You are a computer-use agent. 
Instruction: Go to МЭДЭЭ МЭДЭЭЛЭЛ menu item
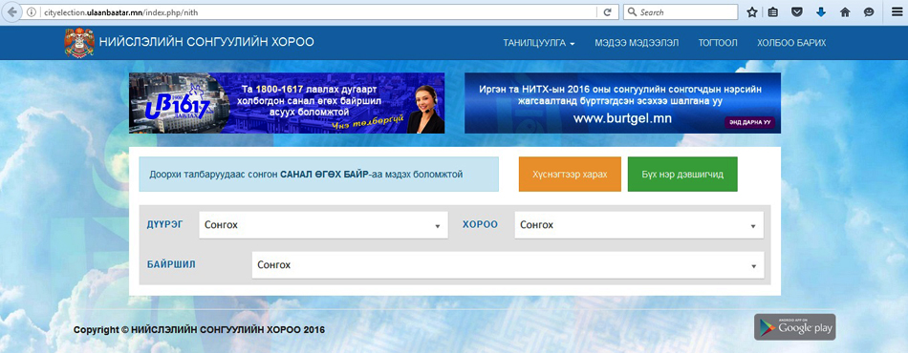coord(637,43)
